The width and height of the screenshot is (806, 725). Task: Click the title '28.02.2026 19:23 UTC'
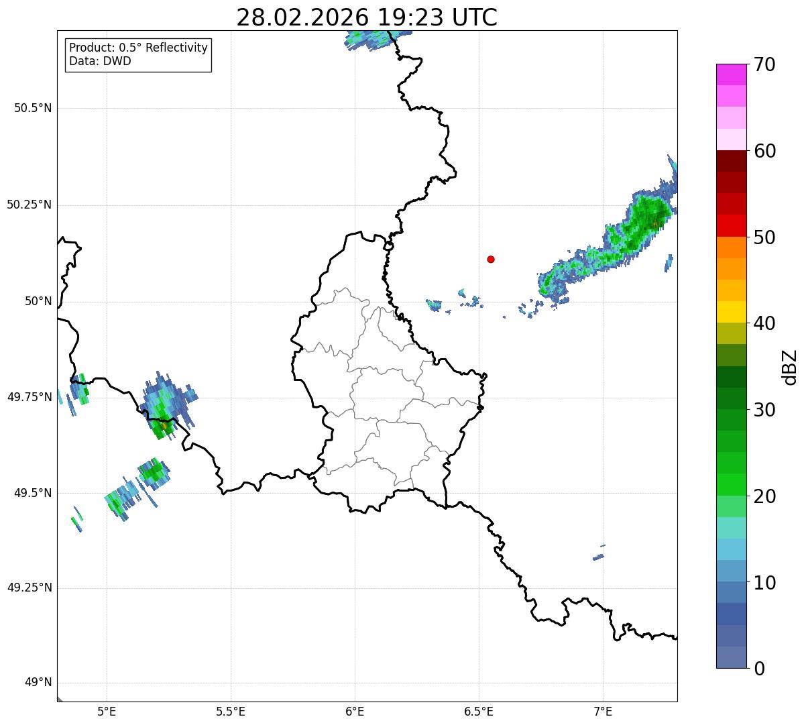tap(367, 17)
